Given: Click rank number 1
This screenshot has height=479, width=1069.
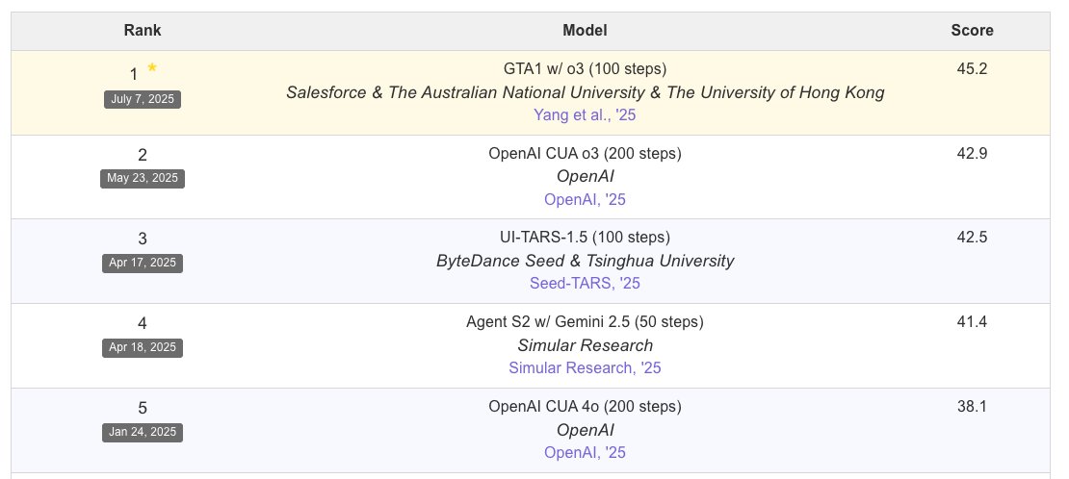Looking at the screenshot, I should [x=134, y=74].
